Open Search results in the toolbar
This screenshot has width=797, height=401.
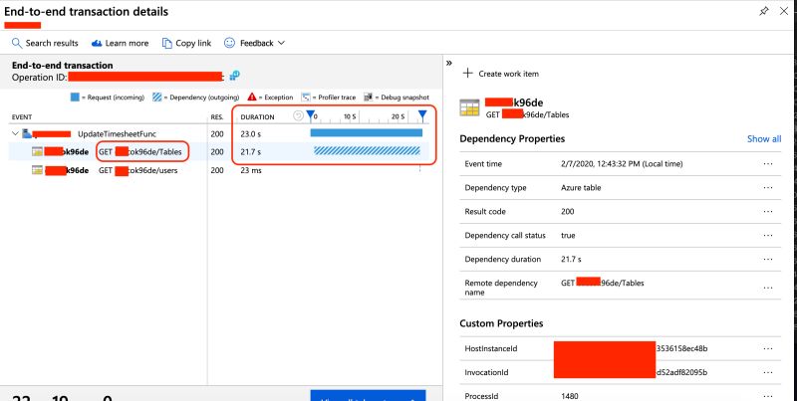[45, 43]
